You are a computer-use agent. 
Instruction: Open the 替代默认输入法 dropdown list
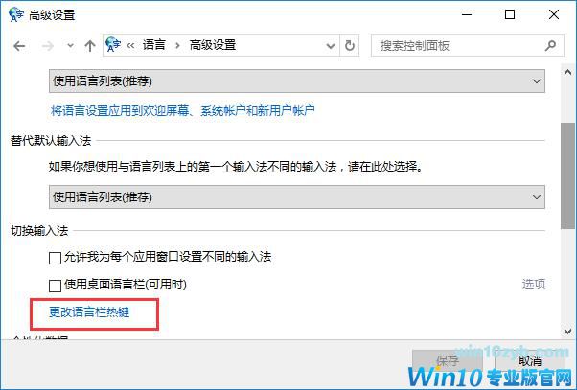pyautogui.click(x=297, y=196)
